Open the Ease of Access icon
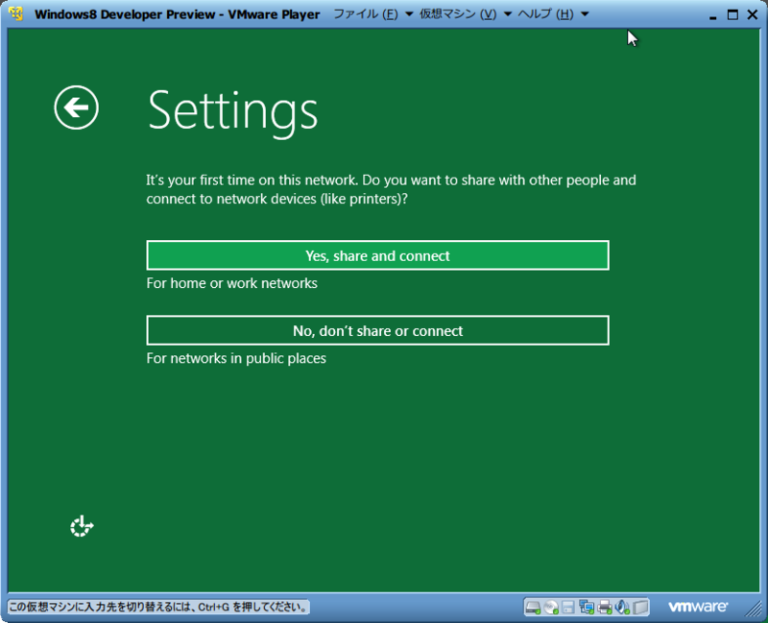 pos(82,526)
